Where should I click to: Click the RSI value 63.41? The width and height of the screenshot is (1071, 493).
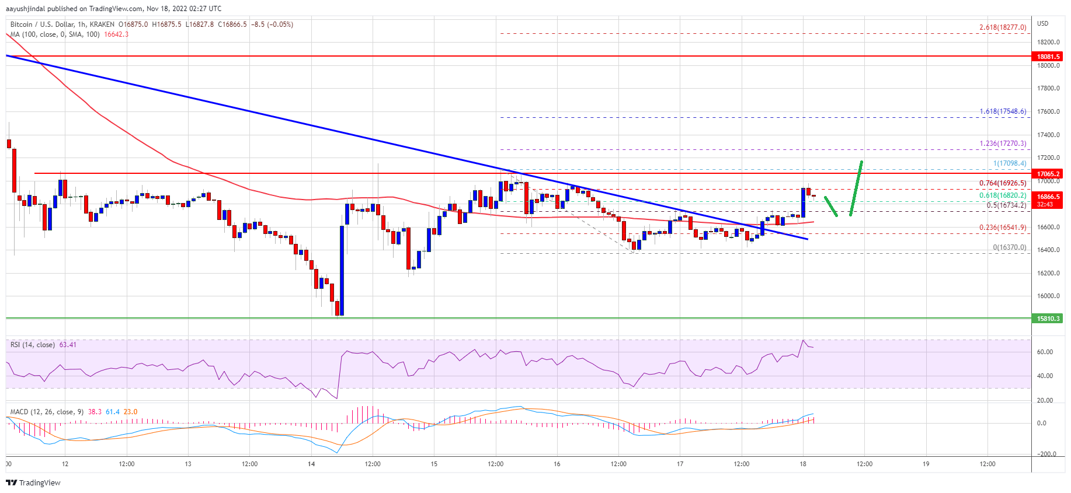tap(68, 345)
